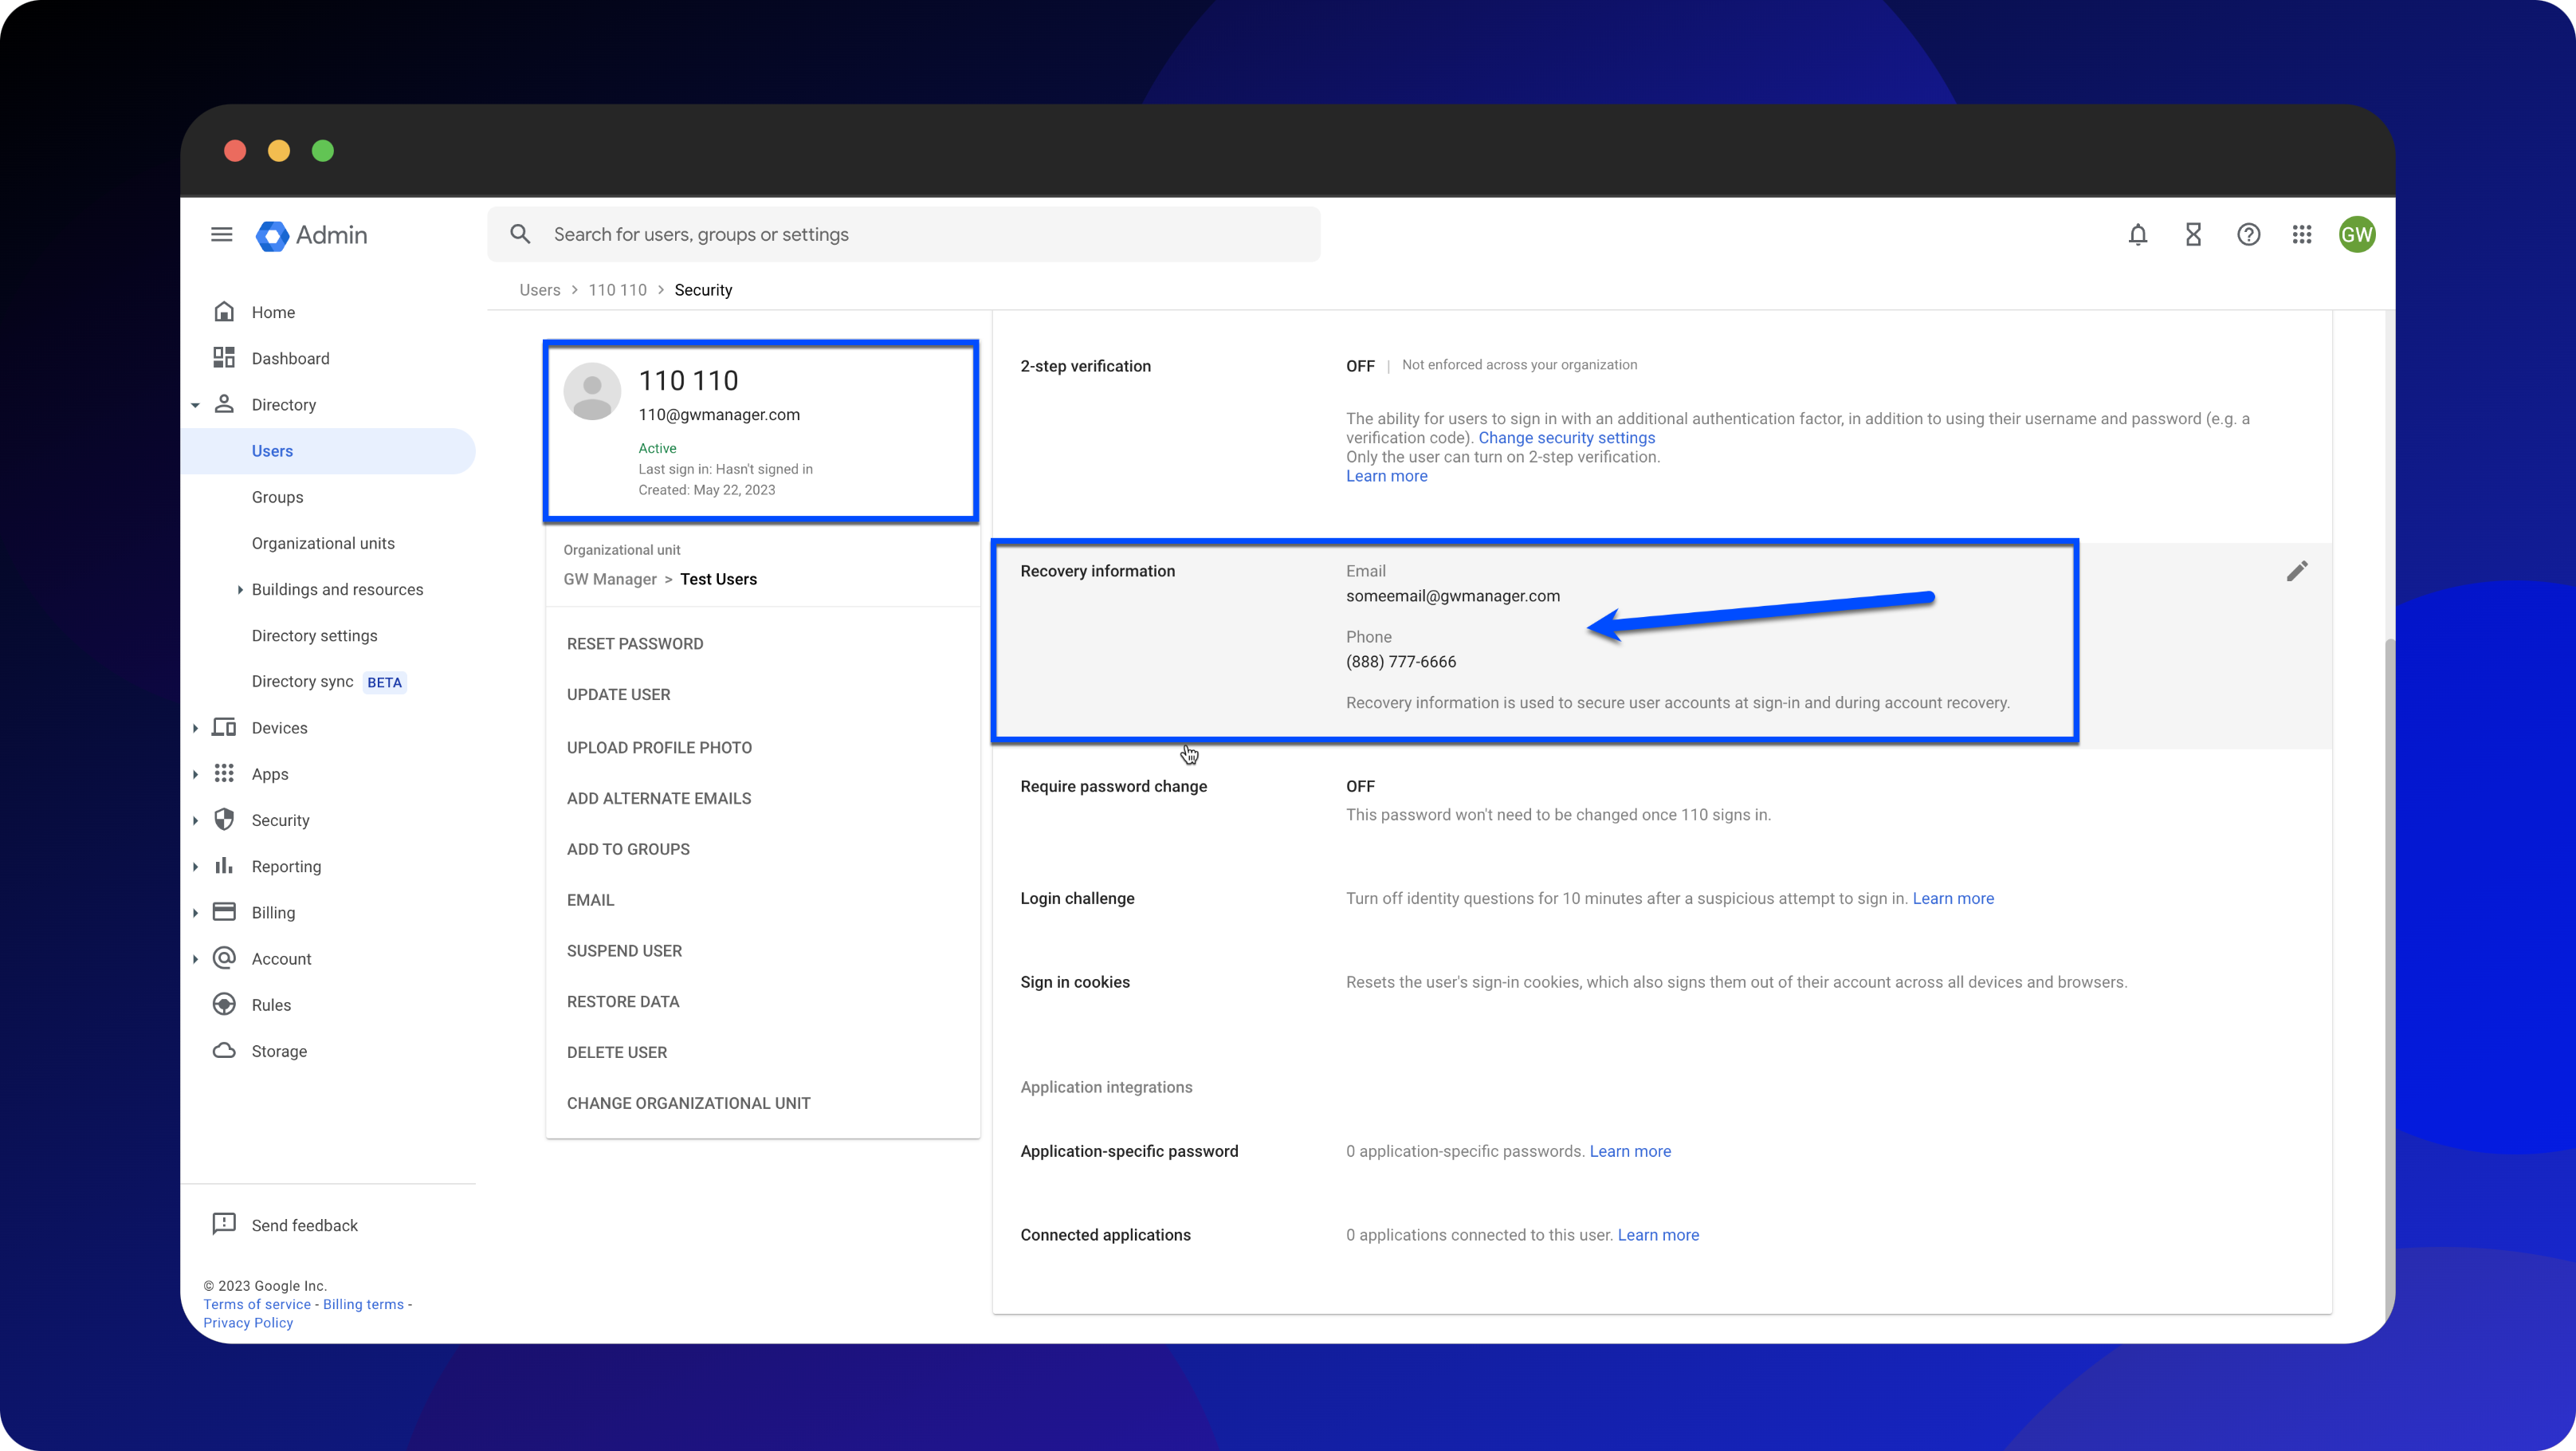Click the Rules icon in sidebar
This screenshot has height=1451, width=2576.
[x=224, y=1004]
